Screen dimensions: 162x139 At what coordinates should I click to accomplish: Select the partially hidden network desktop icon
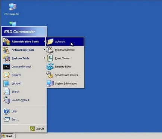13,24
